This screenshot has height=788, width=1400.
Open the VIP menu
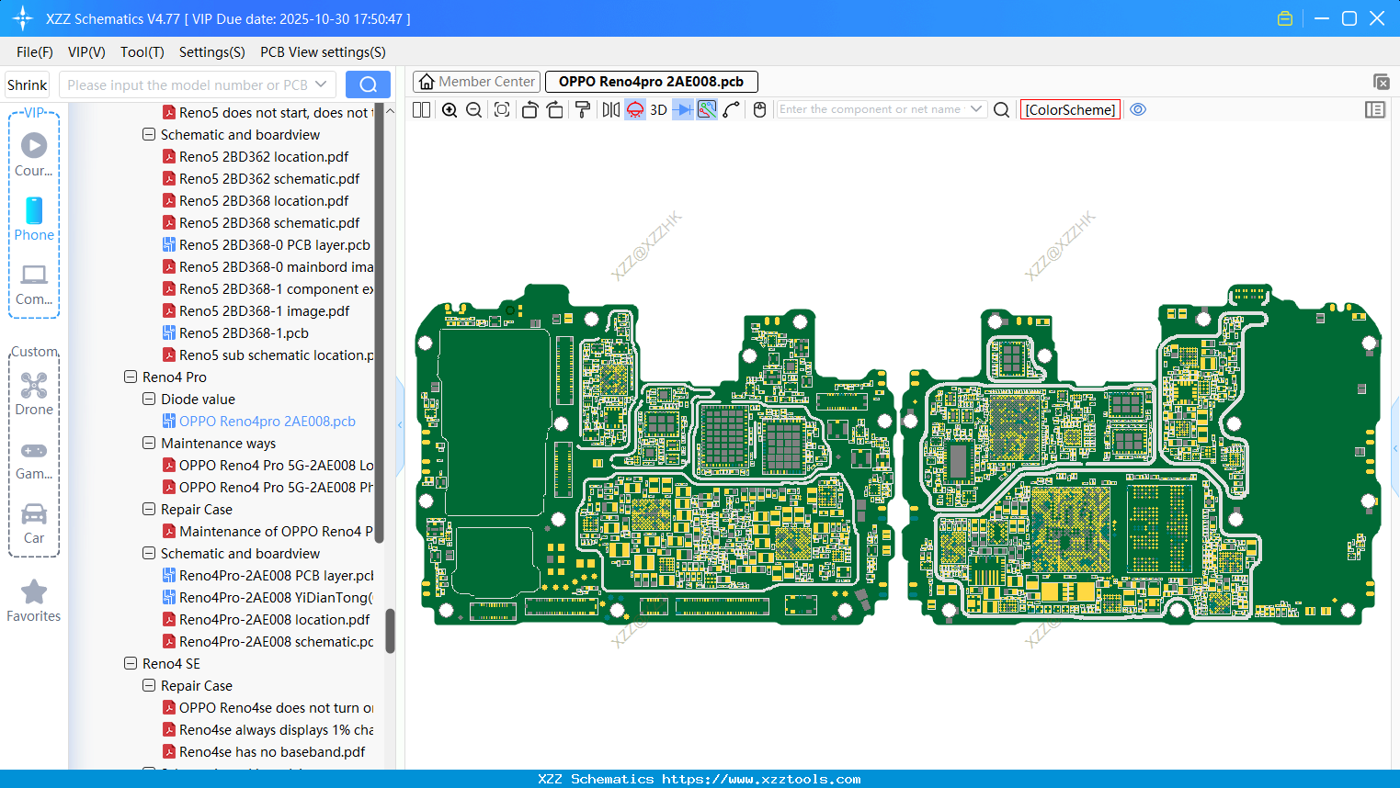(x=86, y=52)
